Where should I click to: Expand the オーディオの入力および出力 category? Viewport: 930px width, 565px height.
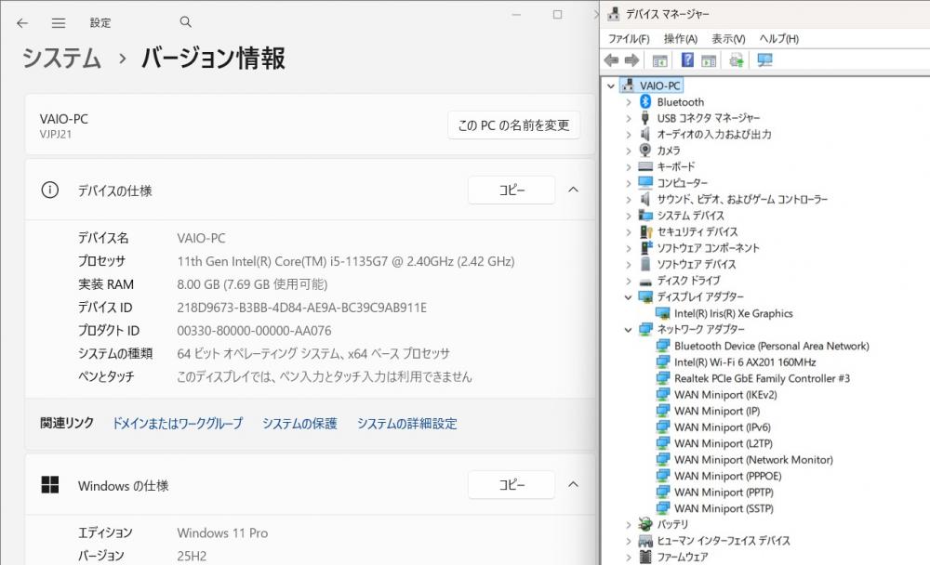pos(629,135)
